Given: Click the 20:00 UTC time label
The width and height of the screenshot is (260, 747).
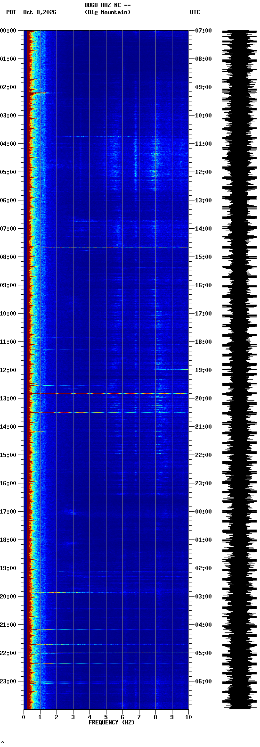Looking at the screenshot, I should (x=203, y=398).
